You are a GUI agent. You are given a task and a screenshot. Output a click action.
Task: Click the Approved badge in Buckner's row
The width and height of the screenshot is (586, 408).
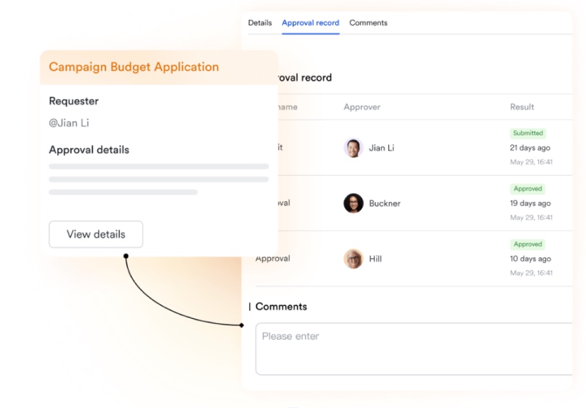coord(527,189)
